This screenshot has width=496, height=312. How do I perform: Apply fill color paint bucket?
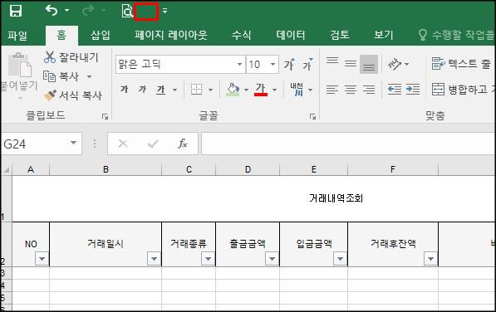point(233,90)
